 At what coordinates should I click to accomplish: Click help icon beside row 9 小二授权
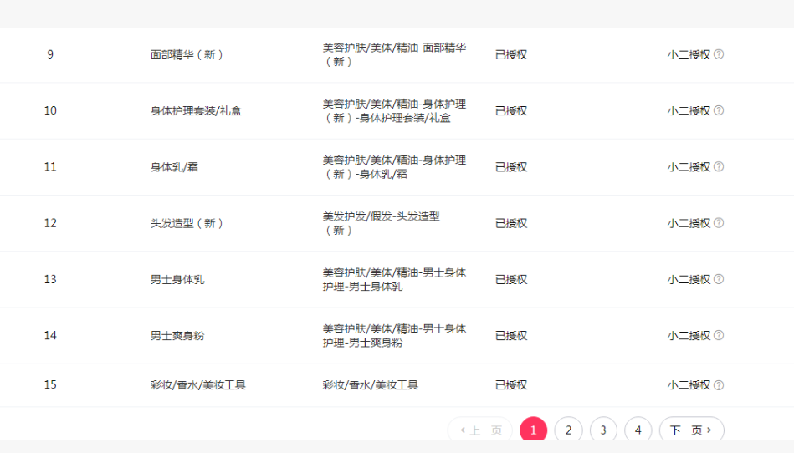click(x=719, y=54)
